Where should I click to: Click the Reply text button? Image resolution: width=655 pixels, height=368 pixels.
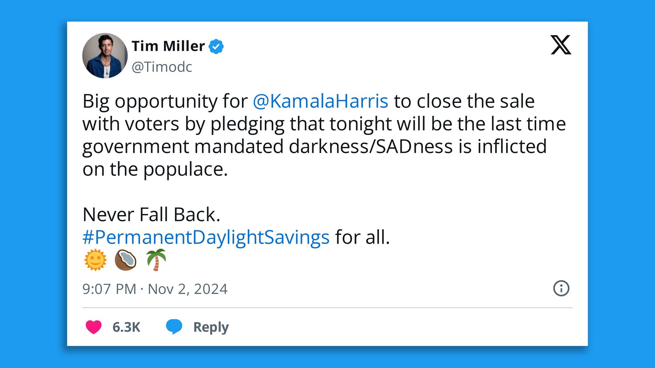211,327
